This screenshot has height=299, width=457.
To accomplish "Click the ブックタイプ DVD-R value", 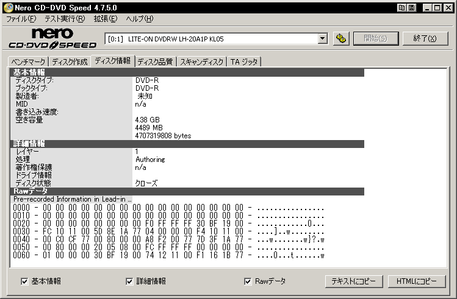I will point(147,88).
